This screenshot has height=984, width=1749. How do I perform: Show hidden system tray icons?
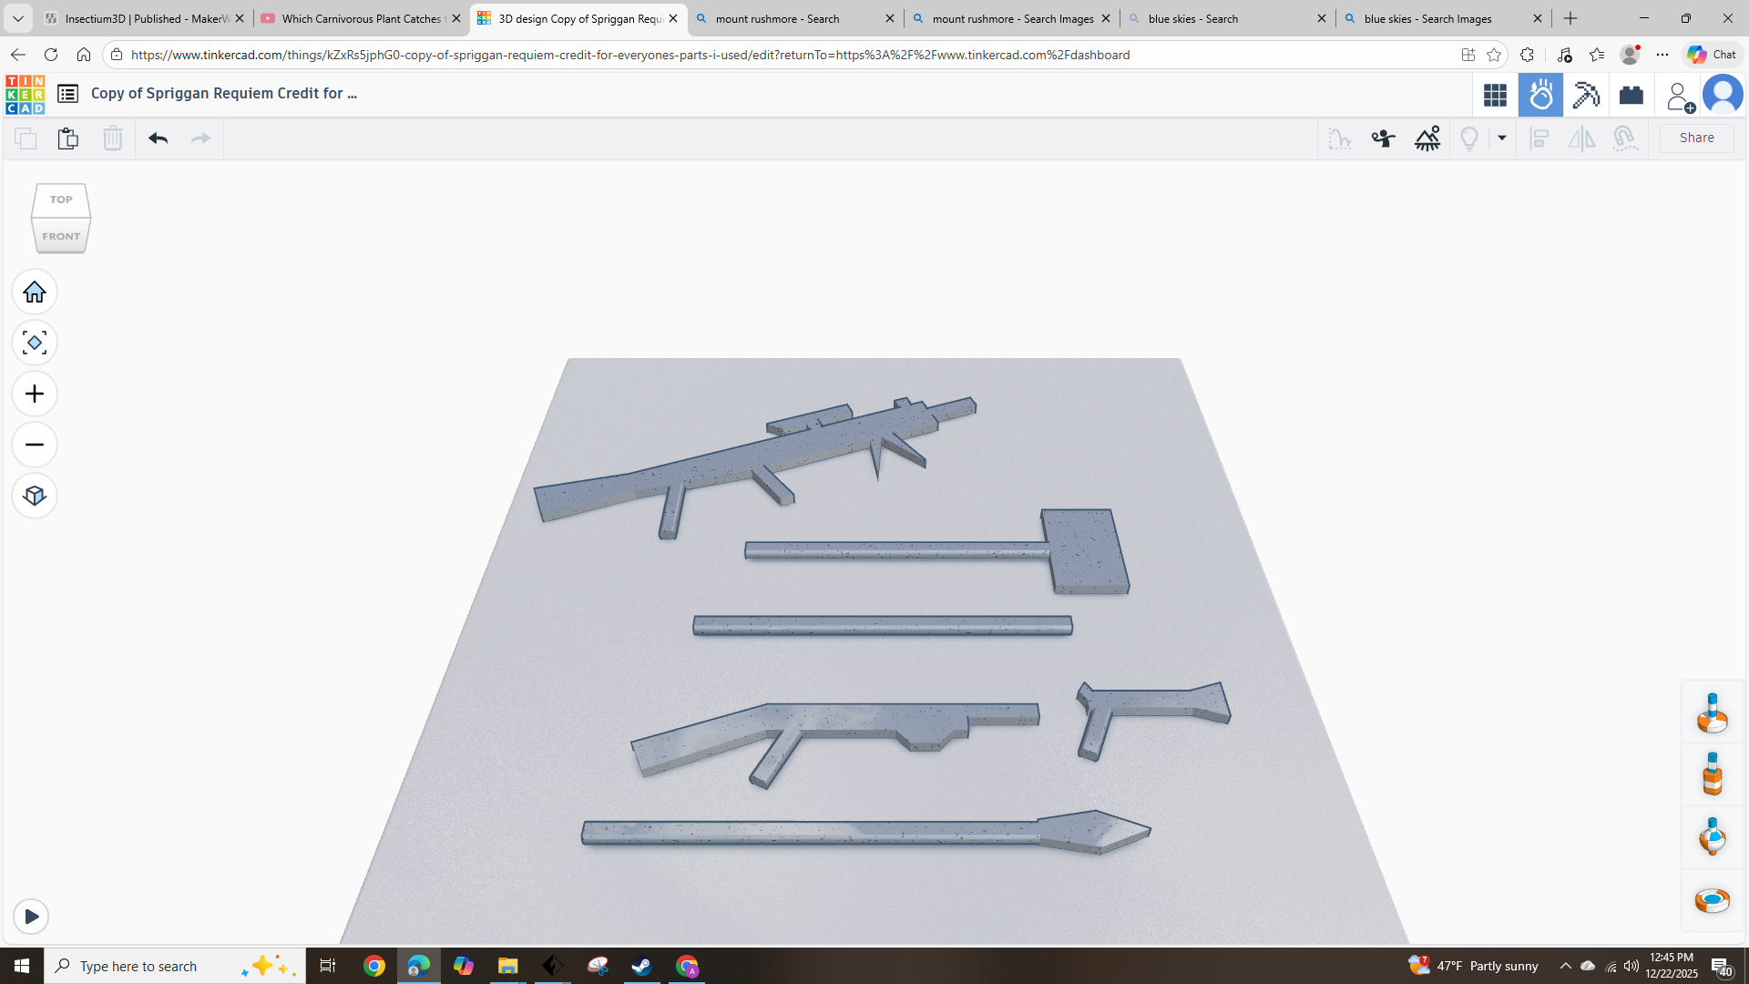coord(1566,966)
